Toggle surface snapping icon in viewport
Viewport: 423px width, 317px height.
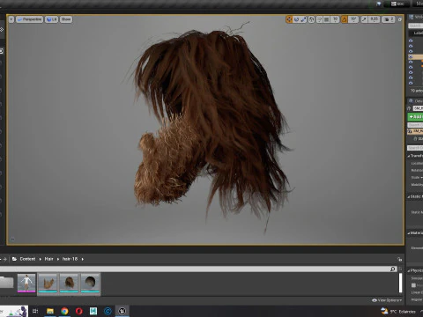coord(319,19)
